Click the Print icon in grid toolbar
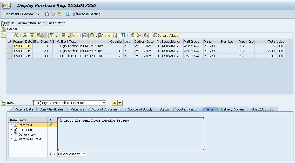Image resolution: width=295 pixels, height=163 pixels. coord(85,35)
